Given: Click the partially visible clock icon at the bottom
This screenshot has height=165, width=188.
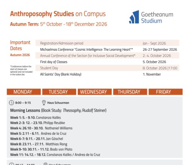Looking at the screenshot, I should [x=11, y=164].
